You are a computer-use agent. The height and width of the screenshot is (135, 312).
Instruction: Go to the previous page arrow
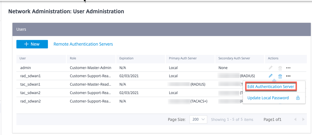pos(295,120)
